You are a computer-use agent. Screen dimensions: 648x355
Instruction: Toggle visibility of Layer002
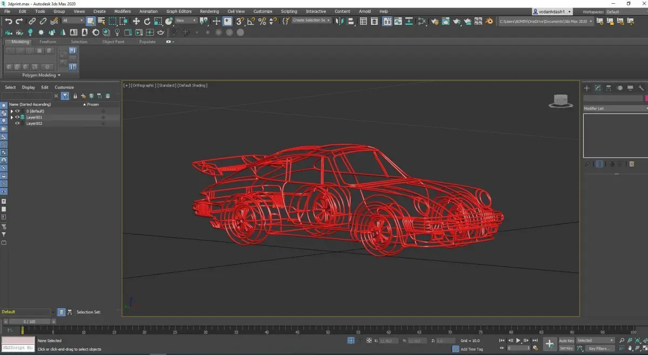coord(17,124)
